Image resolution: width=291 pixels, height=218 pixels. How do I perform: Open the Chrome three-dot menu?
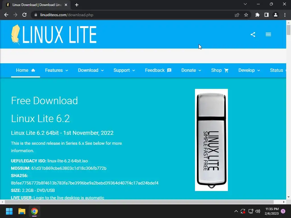click(x=285, y=15)
